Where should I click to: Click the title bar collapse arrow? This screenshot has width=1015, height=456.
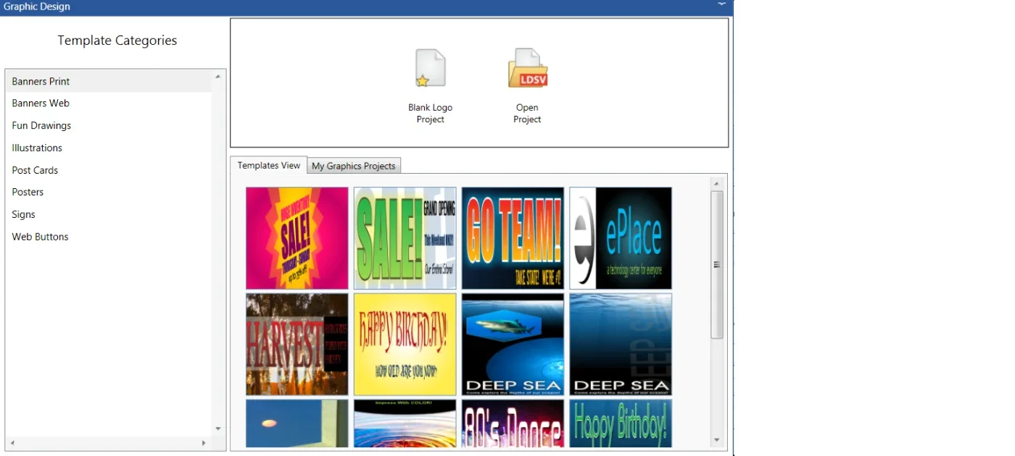pyautogui.click(x=722, y=4)
